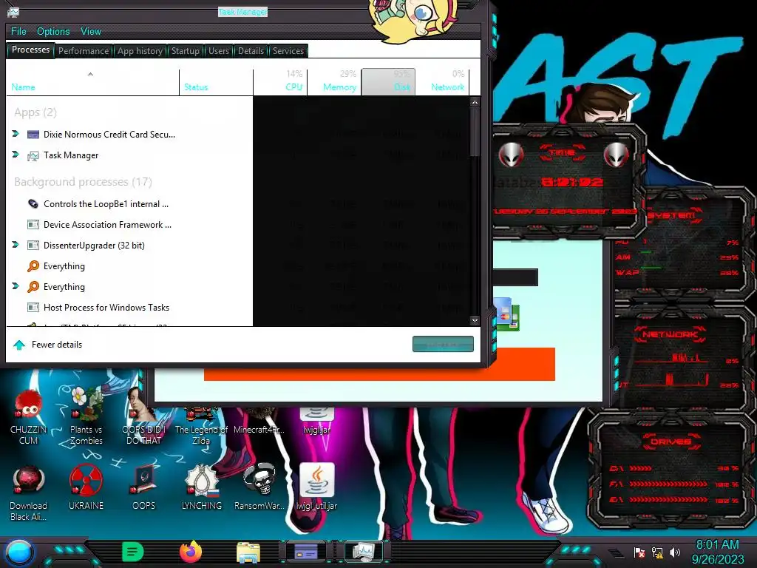
Task: Collapse view with Fewer details arrow
Action: (19, 345)
